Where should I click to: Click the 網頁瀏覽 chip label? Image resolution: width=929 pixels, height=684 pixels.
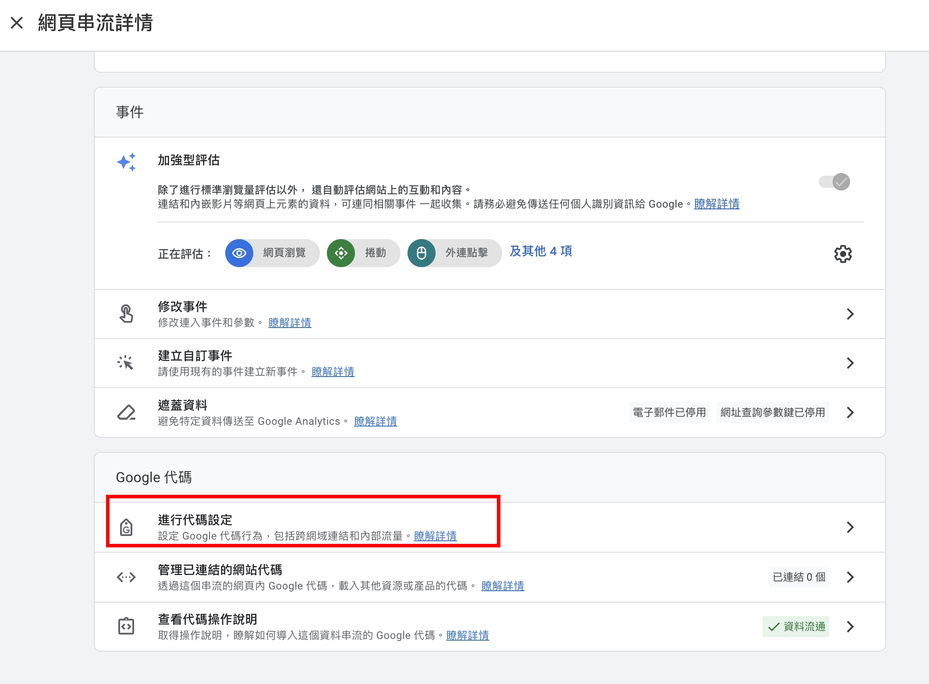coord(284,253)
